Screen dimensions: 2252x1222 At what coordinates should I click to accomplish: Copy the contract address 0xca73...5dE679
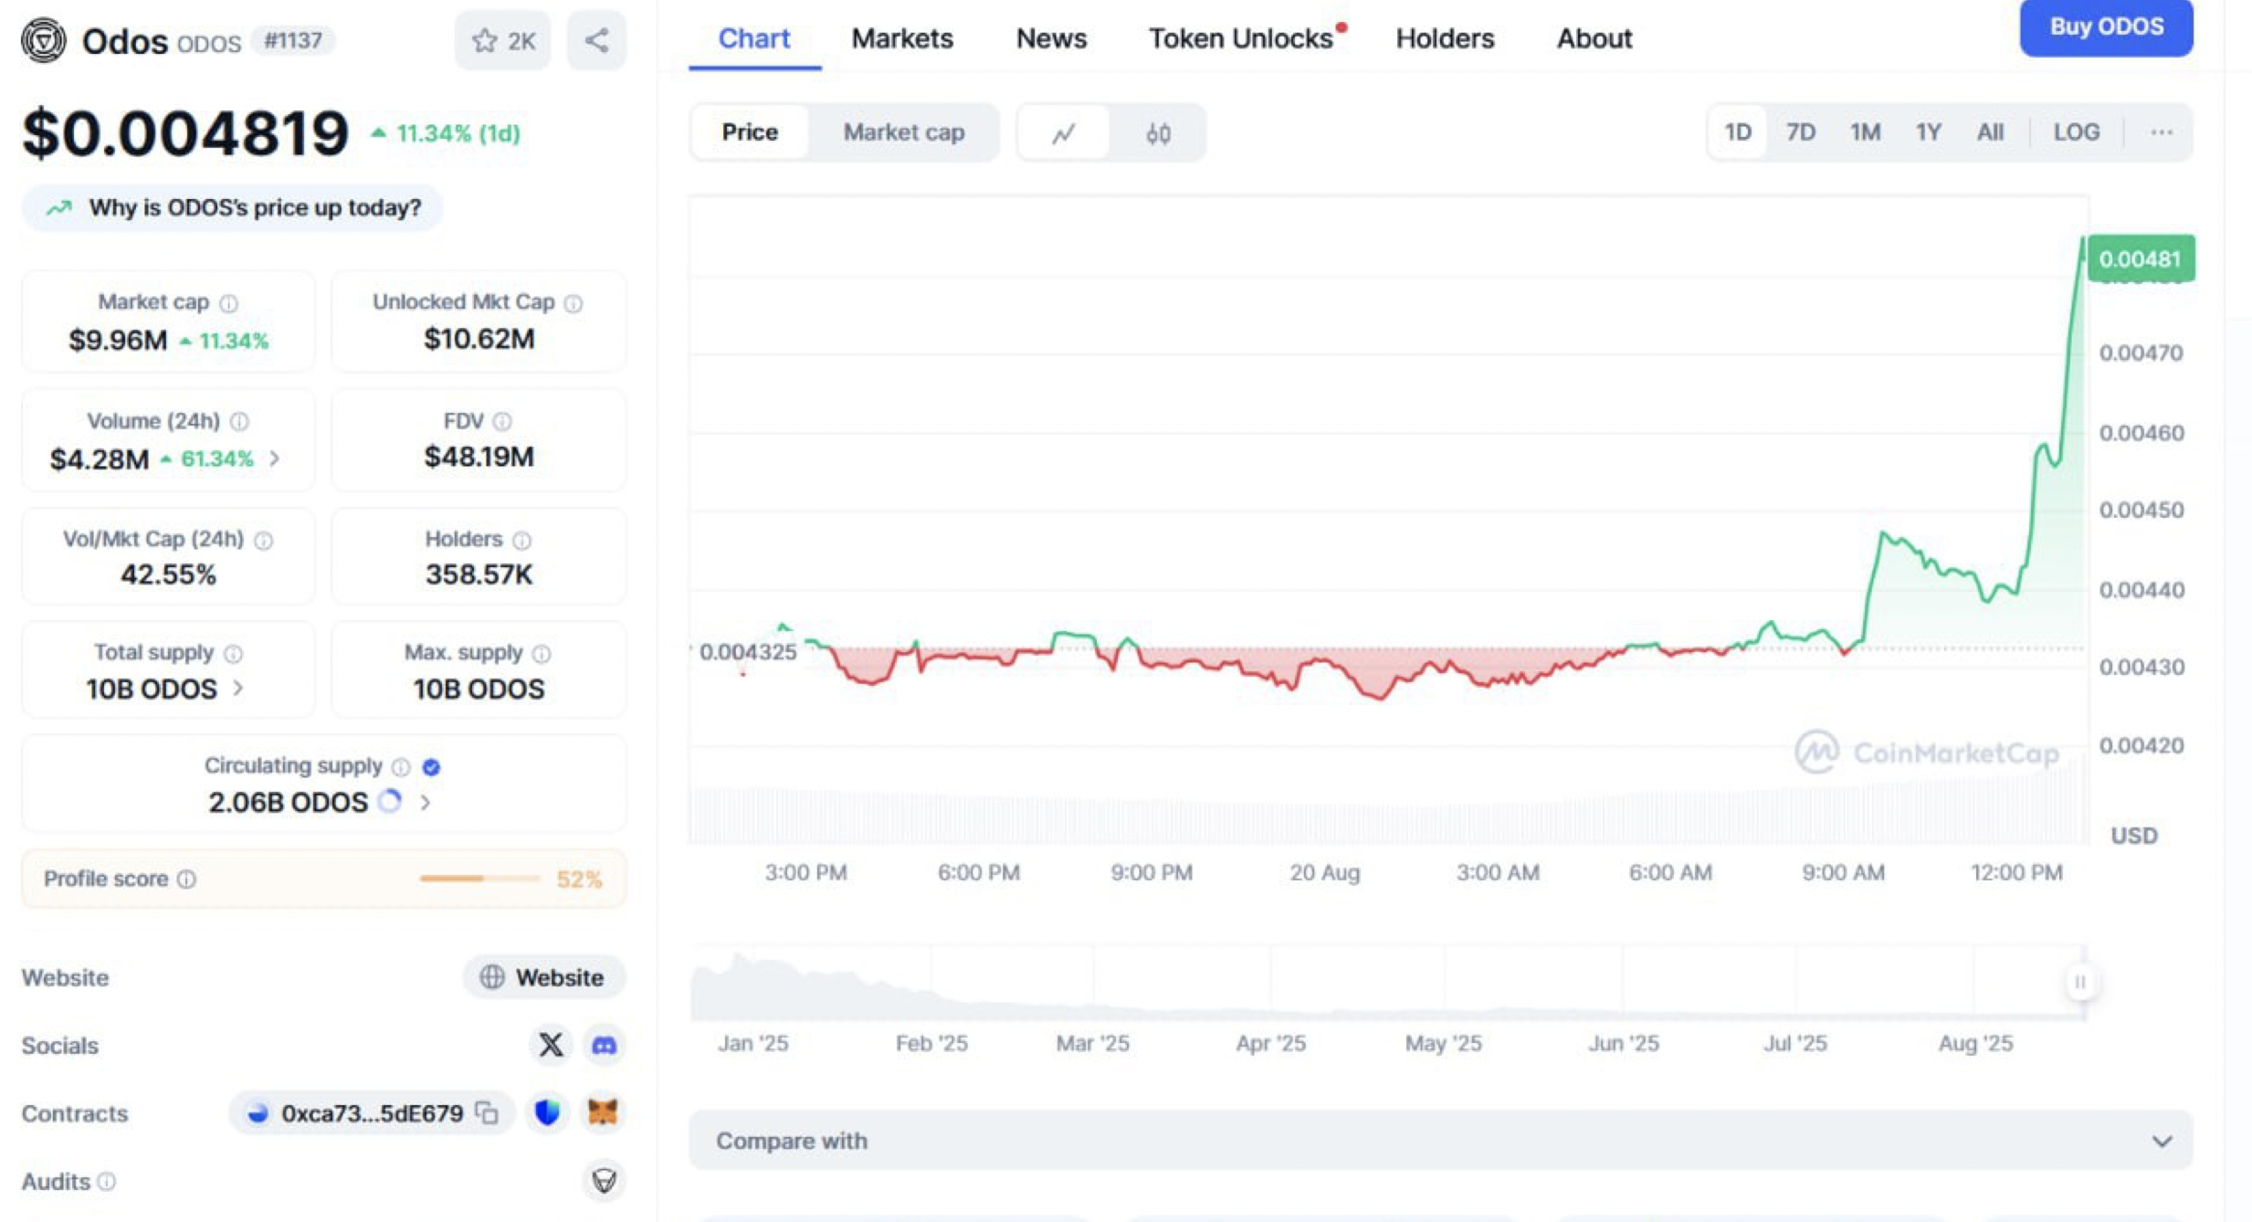(x=488, y=1112)
